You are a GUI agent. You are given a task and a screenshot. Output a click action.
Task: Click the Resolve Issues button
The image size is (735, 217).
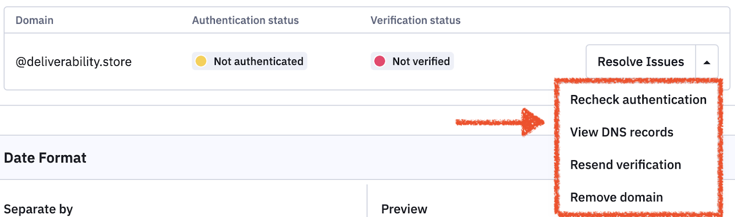[x=640, y=61]
